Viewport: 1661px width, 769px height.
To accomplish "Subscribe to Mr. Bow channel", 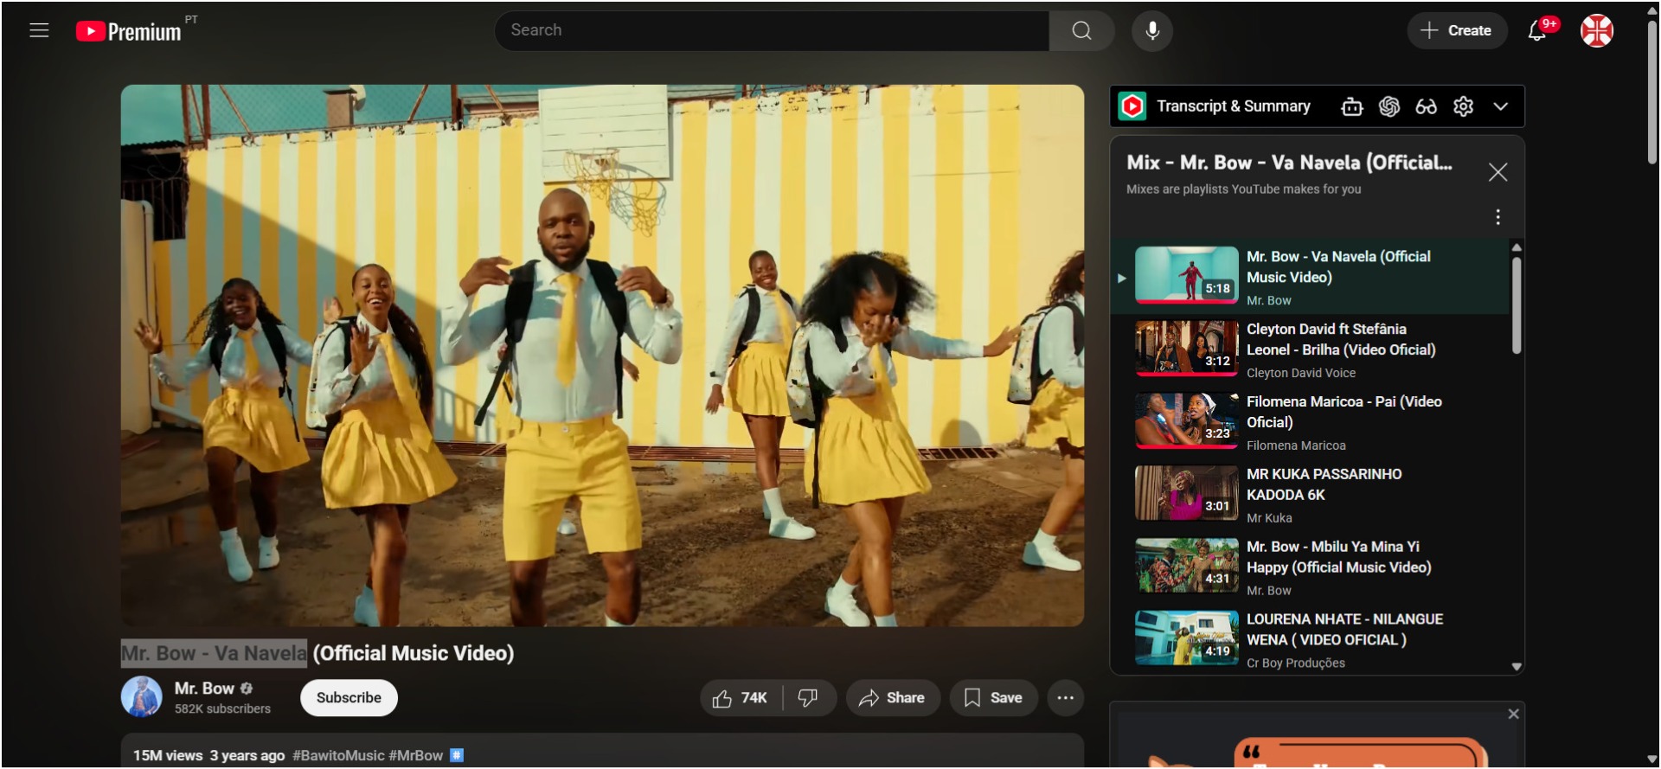I will (x=349, y=698).
